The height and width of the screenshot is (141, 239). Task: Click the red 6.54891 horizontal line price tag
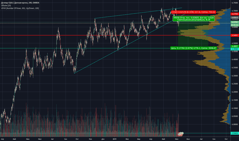tap(235, 35)
